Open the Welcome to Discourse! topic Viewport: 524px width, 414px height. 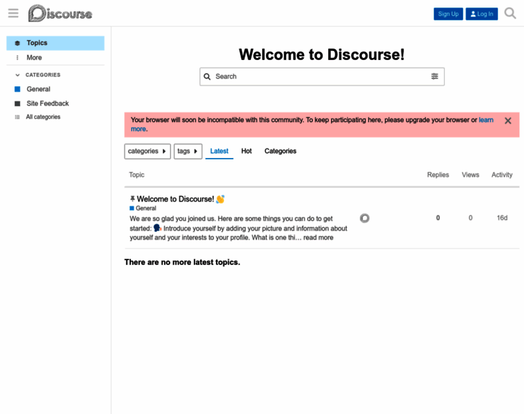point(175,199)
